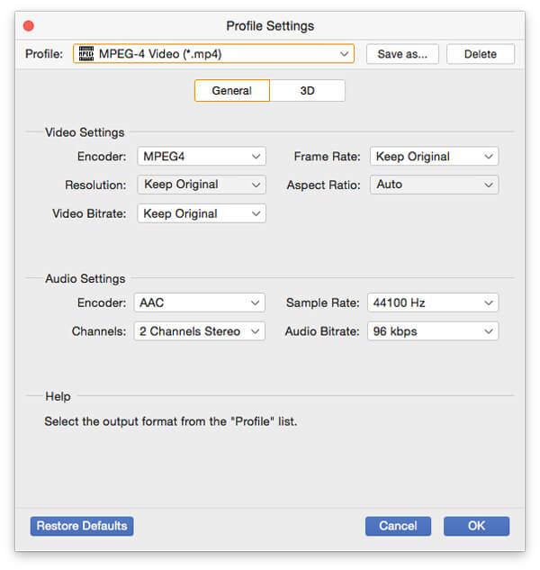The image size is (540, 570).
Task: Click Restore Defaults button
Action: pyautogui.click(x=82, y=526)
